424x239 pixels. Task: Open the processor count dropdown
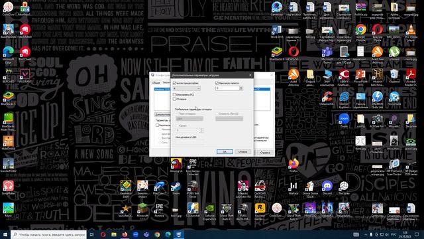click(x=187, y=88)
